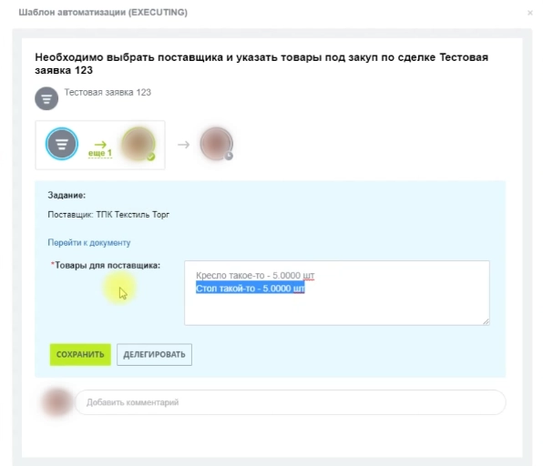The image size is (543, 466).
Task: Click the gray clock status badge
Action: click(229, 156)
